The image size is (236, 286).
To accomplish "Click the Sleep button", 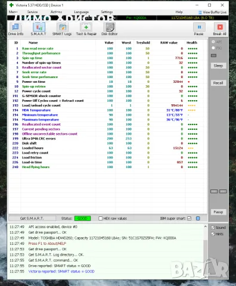I will (218, 66).
